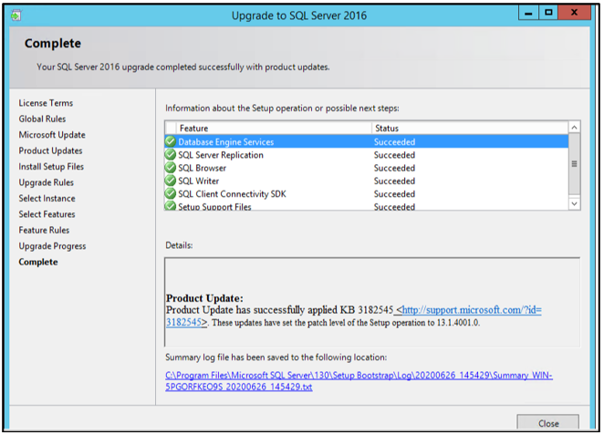Click the green check icon beside Database Engine Services
This screenshot has width=604, height=435.
click(171, 142)
